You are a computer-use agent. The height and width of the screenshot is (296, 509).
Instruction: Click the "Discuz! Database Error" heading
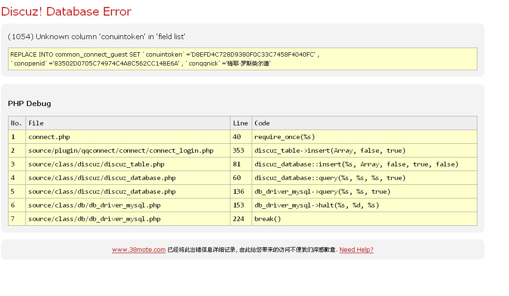click(66, 11)
